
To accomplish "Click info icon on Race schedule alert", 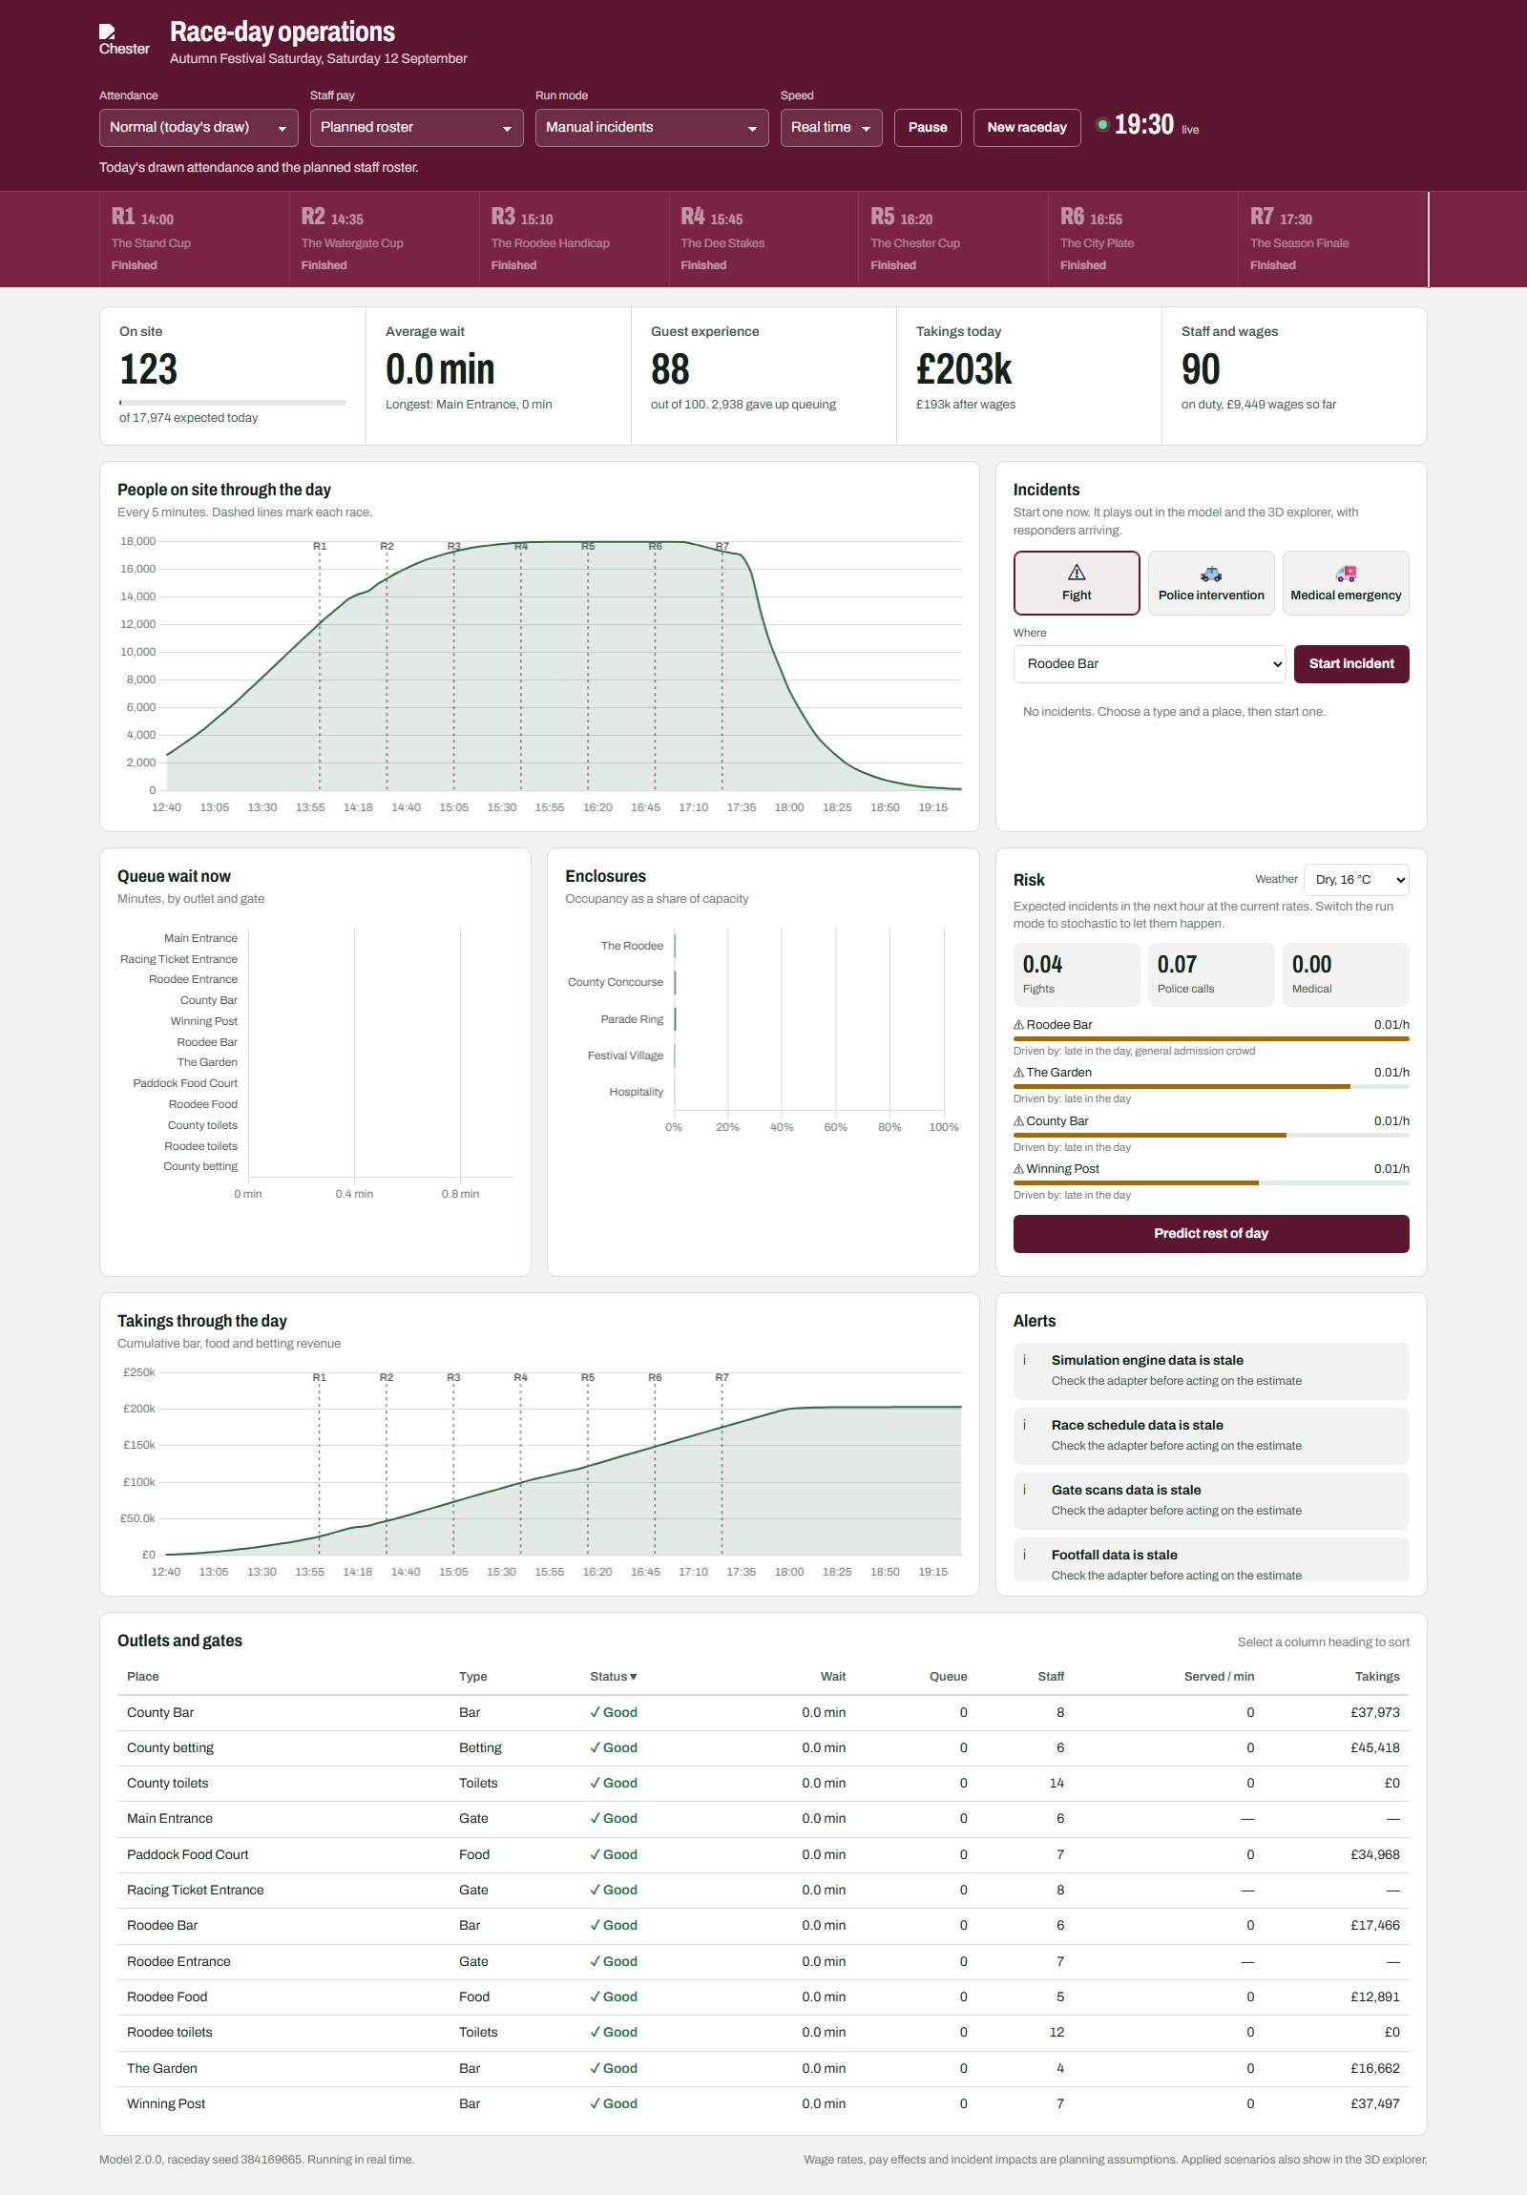I will click(x=1024, y=1426).
